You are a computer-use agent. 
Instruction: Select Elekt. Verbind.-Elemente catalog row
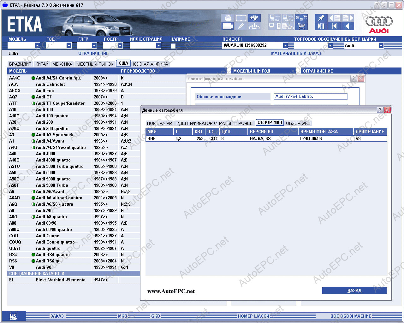point(74,280)
